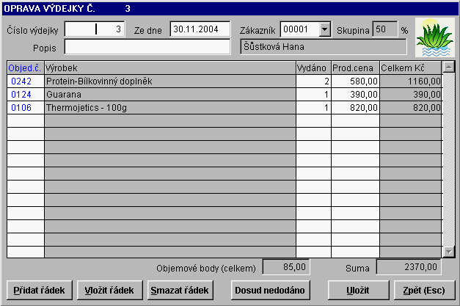Click the Objemové body value 85,00
Viewport: 460px width, 306px height.
(286, 267)
